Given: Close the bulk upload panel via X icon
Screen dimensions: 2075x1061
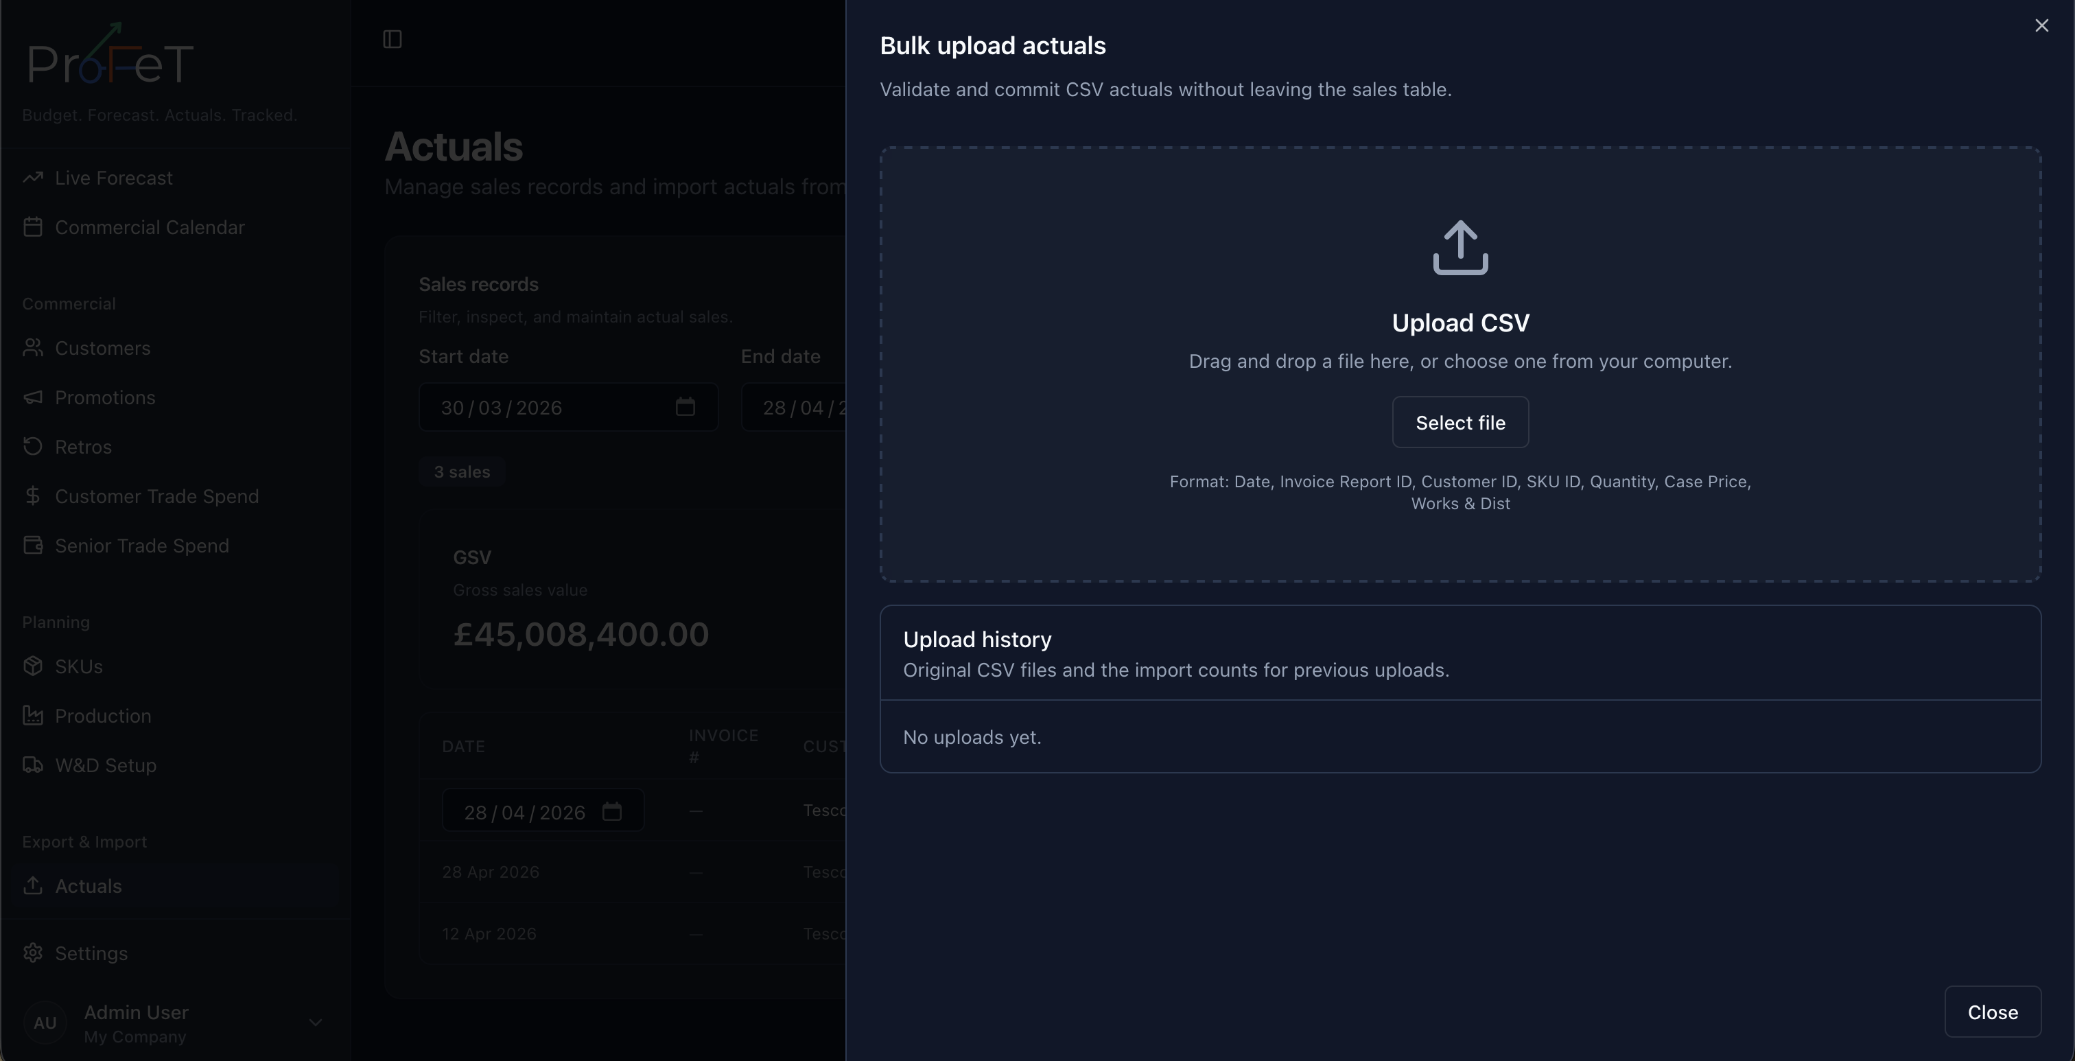Looking at the screenshot, I should pos(2041,26).
